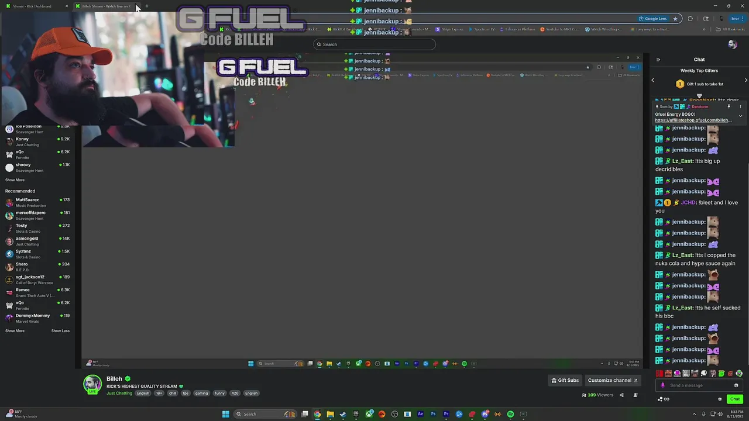Open Premiere Pro from the taskbar
Image resolution: width=749 pixels, height=421 pixels.
(x=446, y=414)
